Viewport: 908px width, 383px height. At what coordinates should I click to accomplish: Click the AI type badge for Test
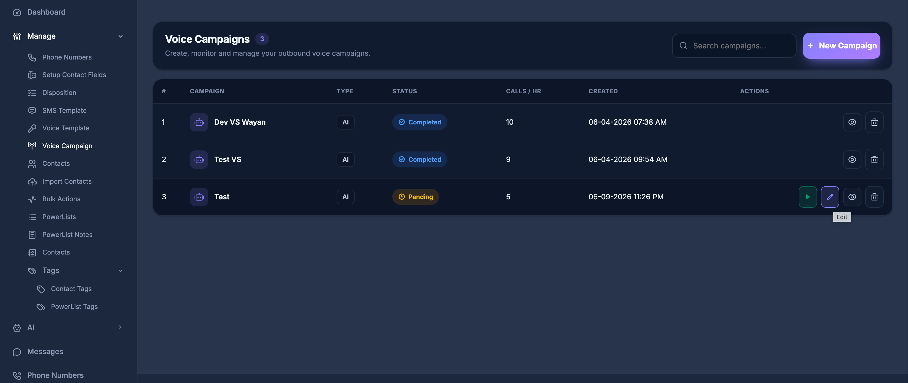(346, 197)
